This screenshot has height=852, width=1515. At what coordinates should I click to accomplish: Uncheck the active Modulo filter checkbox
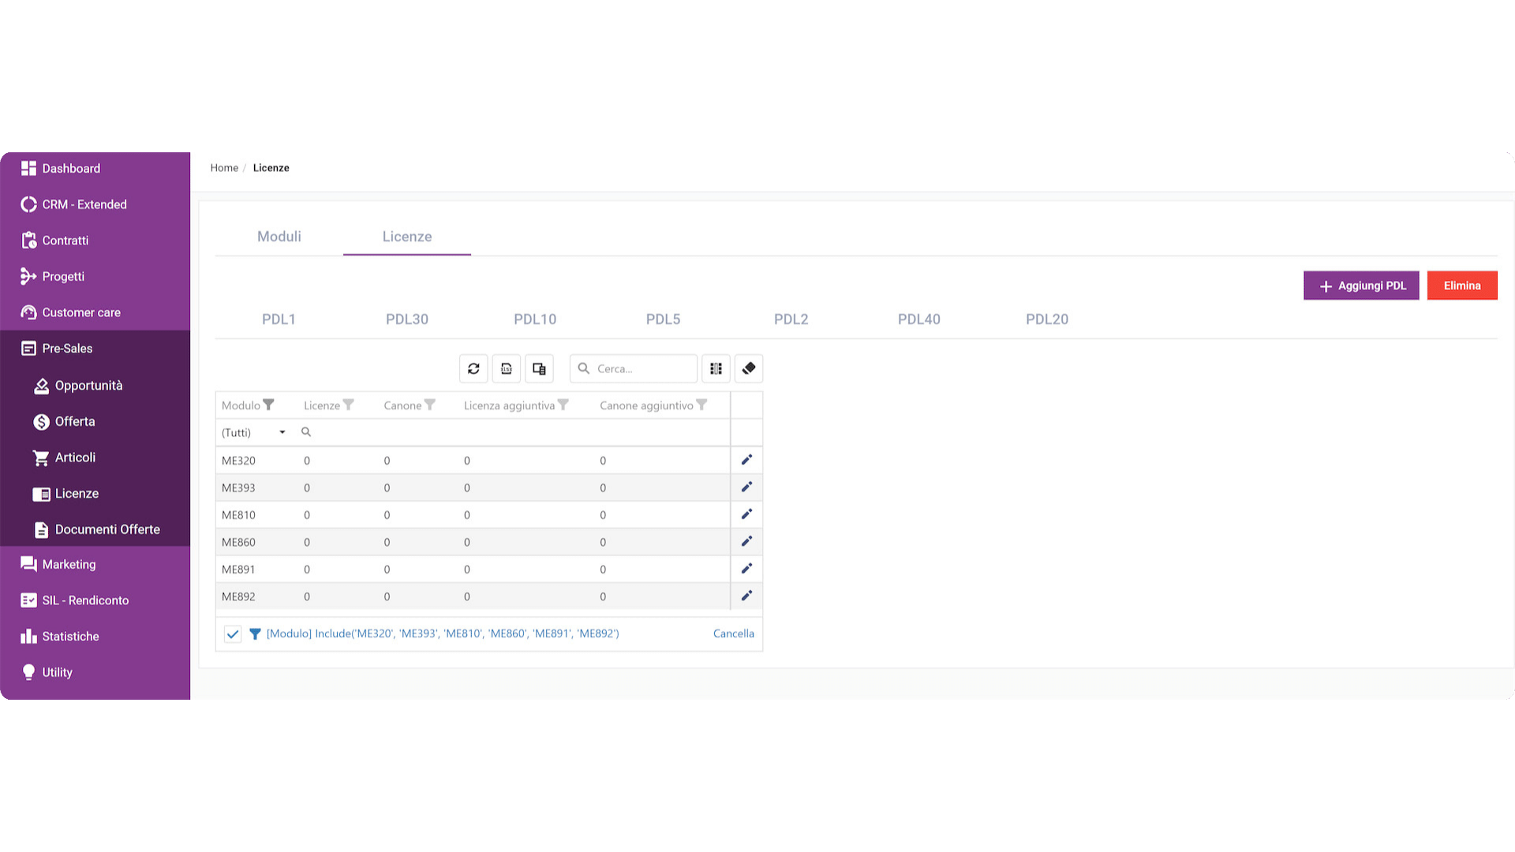233,633
